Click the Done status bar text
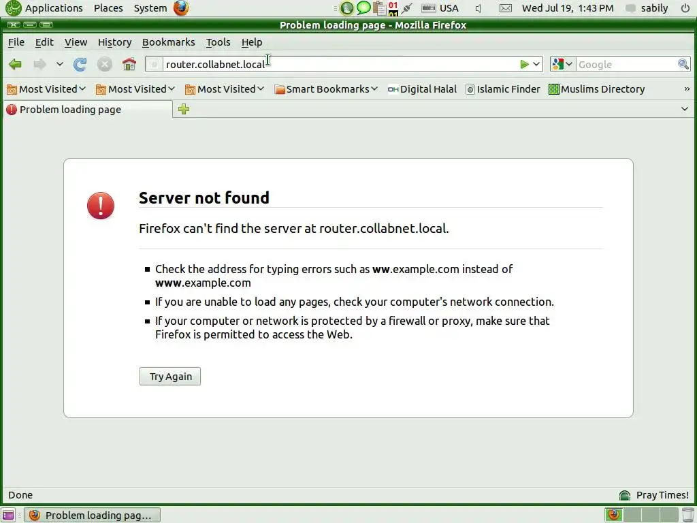 click(20, 495)
